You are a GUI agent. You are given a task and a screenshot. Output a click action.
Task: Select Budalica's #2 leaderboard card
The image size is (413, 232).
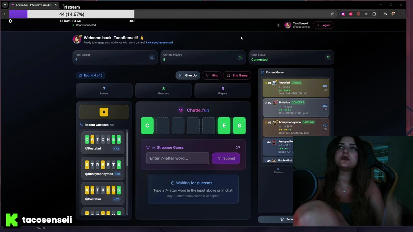point(296,108)
